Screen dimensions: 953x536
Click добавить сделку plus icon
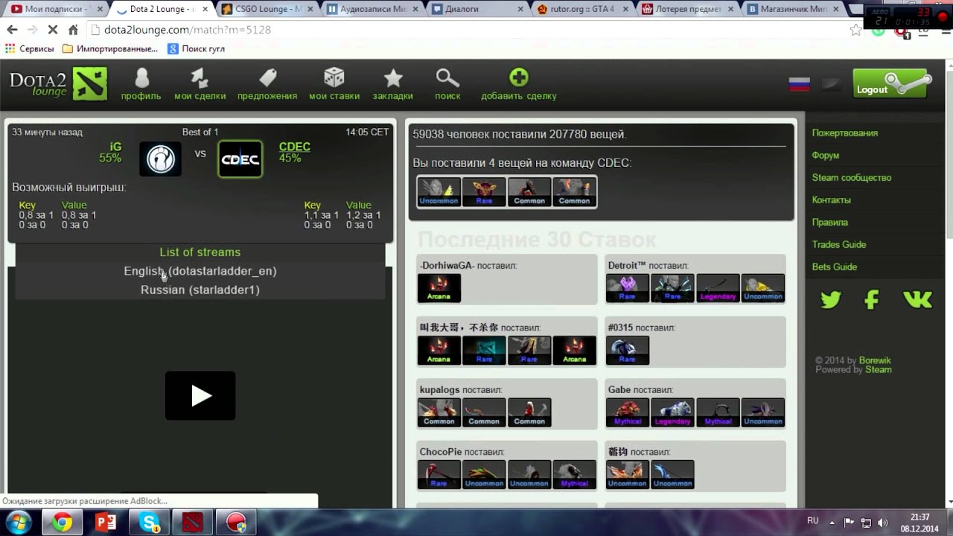point(519,78)
